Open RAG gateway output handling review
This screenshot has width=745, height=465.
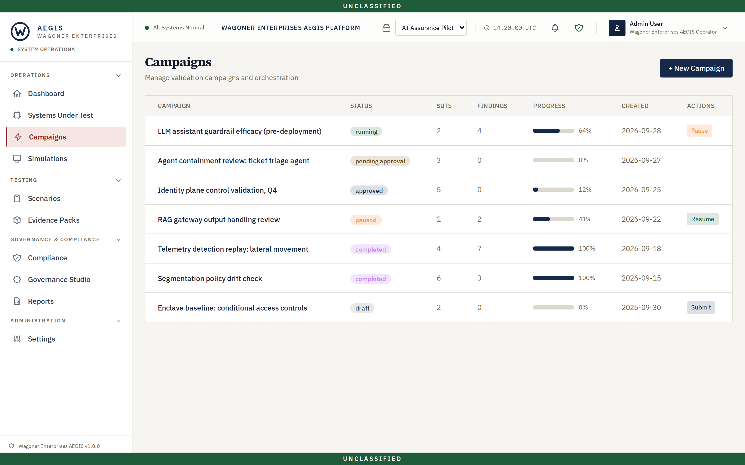(219, 220)
